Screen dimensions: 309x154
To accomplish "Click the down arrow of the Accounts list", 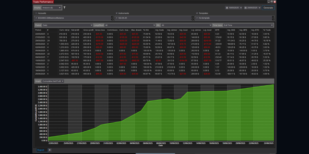I will click(112, 19).
